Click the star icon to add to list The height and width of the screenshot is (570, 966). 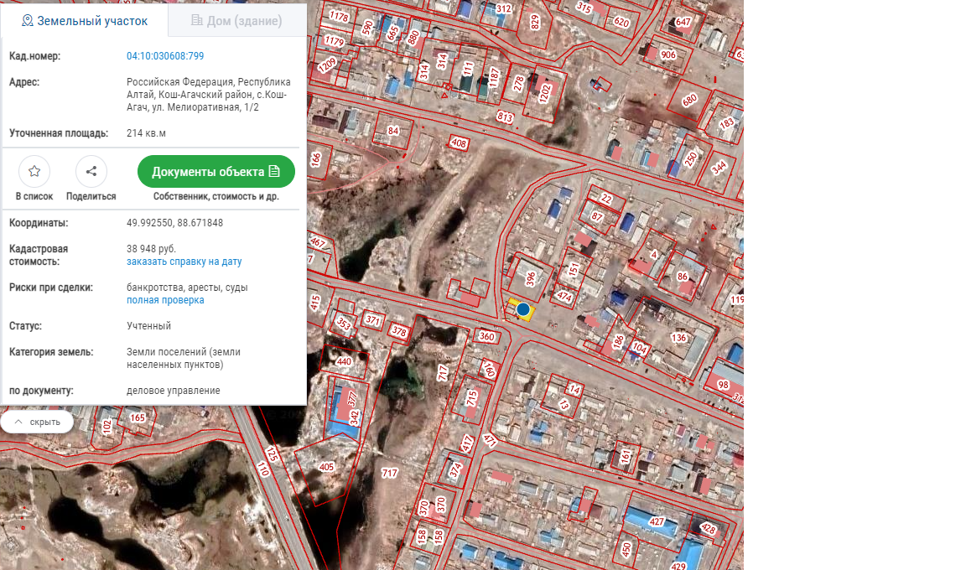click(x=34, y=171)
